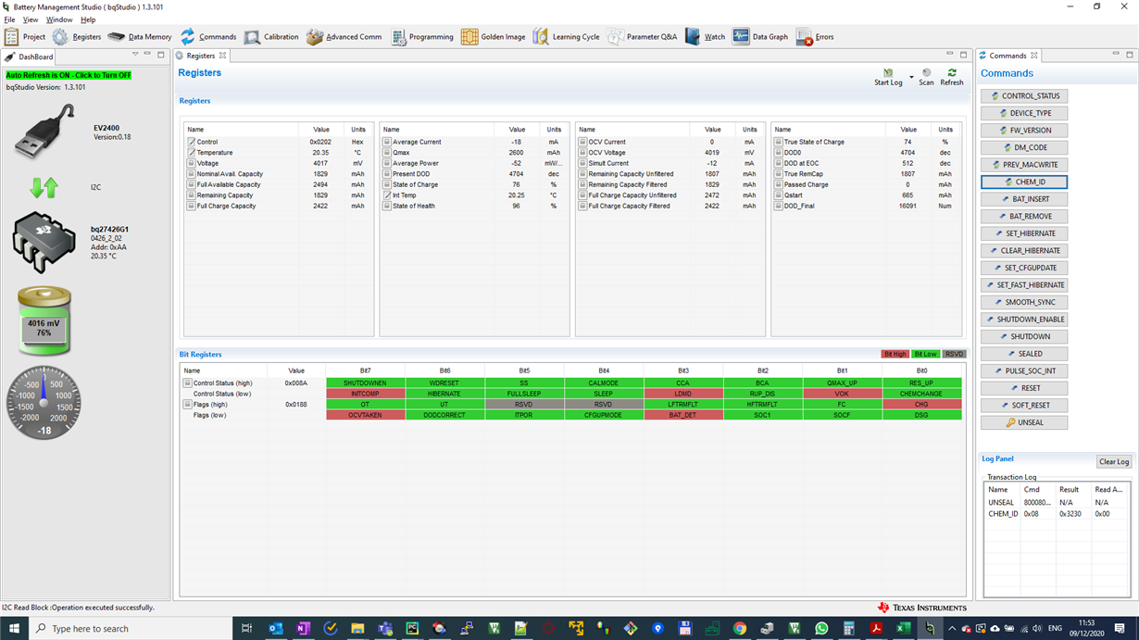Click the Bit High red legend swatch
Image resolution: width=1139 pixels, height=640 pixels.
click(895, 354)
